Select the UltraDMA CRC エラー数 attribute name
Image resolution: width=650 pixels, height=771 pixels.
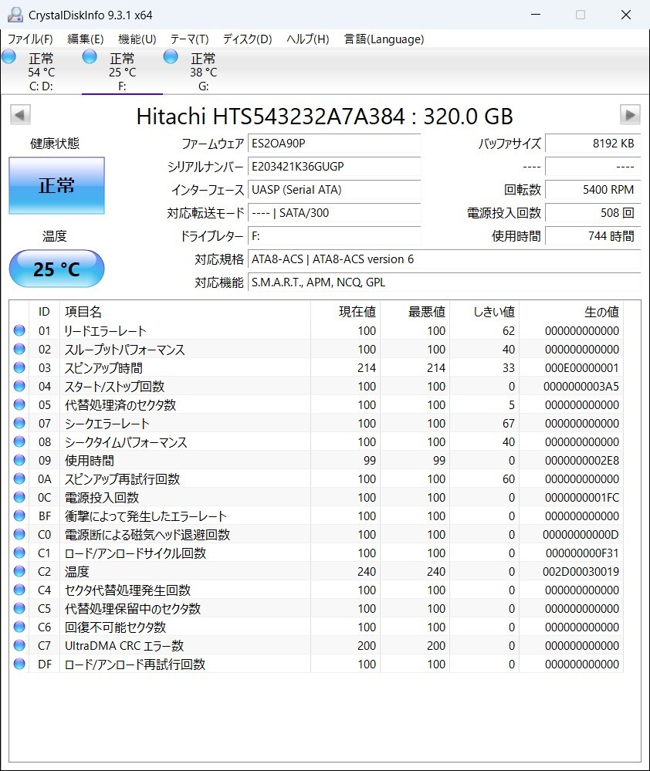point(124,646)
